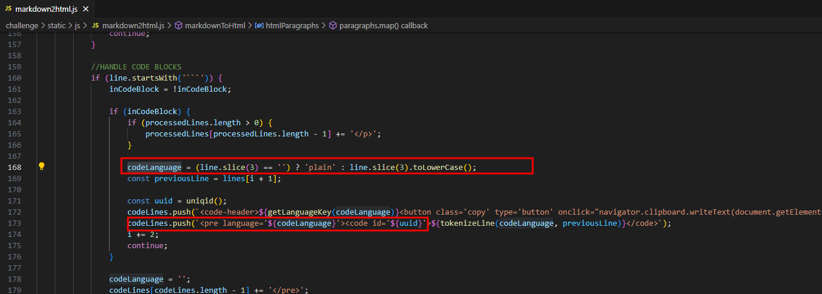Place cursor on highlighted codeLanguage at line 168
Screen dimensions: 822x294
(x=154, y=167)
